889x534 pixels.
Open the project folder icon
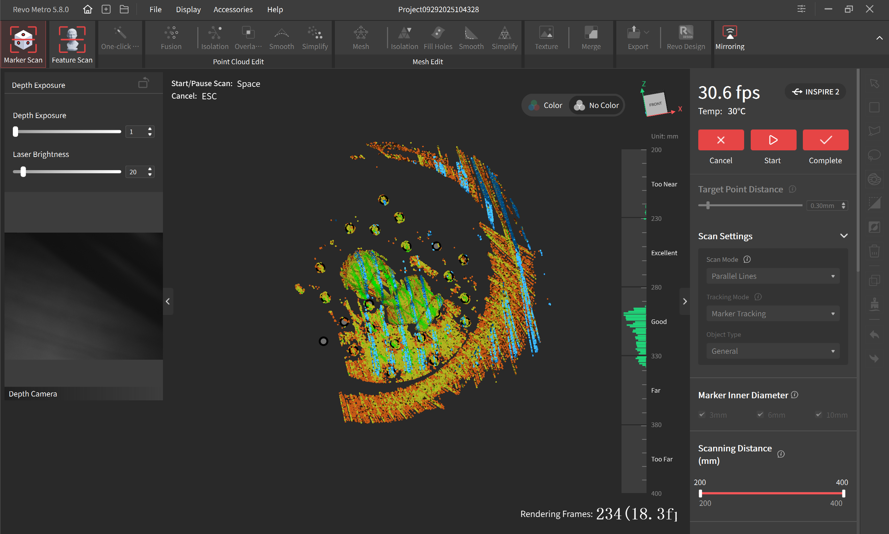pos(124,9)
